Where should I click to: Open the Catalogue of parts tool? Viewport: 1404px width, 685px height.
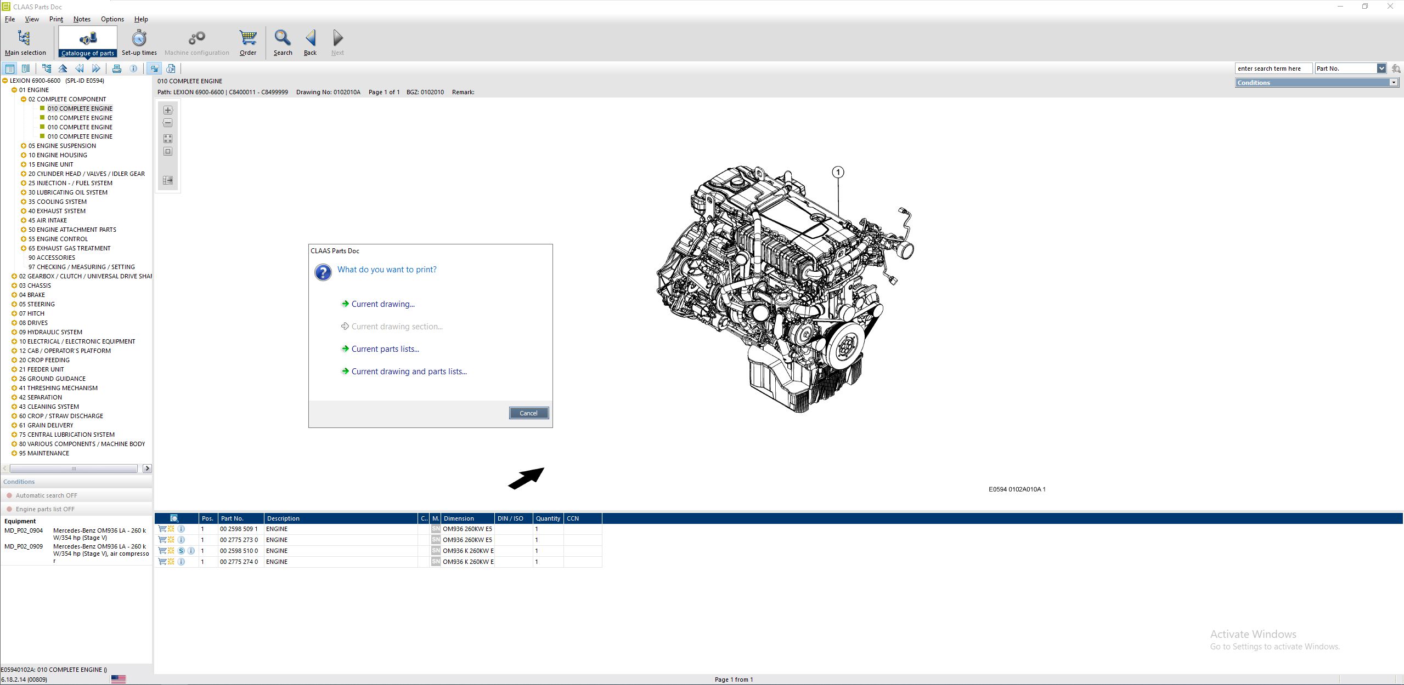[87, 41]
